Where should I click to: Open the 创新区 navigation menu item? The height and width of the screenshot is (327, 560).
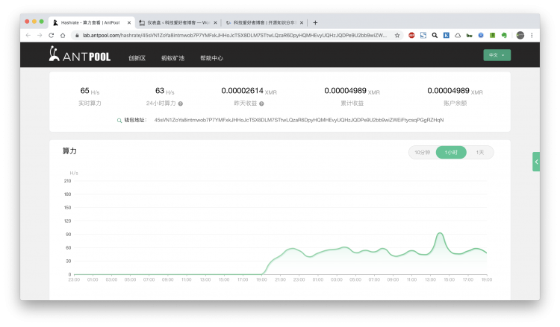coord(137,58)
